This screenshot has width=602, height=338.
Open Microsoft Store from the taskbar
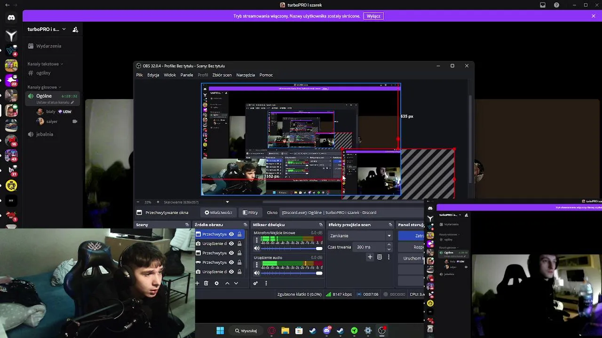(x=299, y=330)
